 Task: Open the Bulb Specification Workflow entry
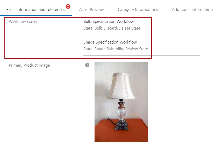click(x=109, y=22)
